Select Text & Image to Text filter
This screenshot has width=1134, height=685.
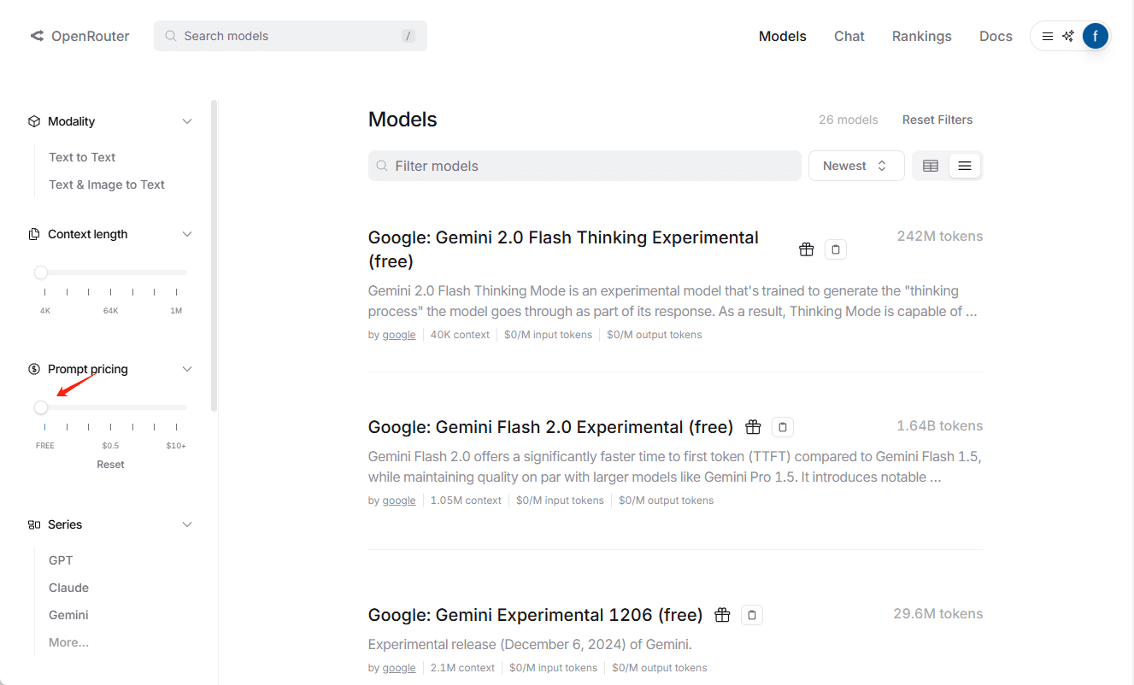[x=107, y=184]
